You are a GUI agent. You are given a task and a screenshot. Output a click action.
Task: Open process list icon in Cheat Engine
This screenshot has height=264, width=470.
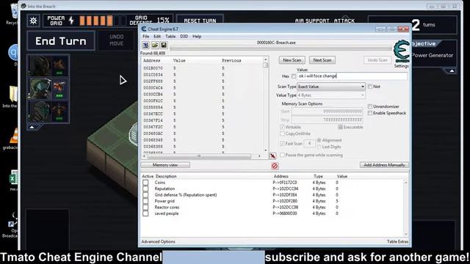(x=145, y=45)
